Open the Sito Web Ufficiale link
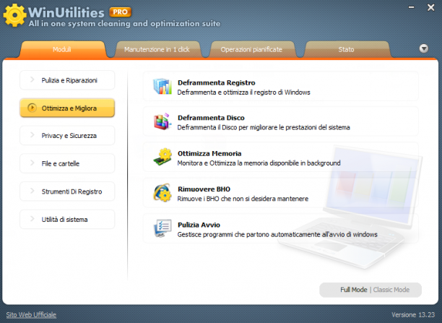 tap(31, 315)
